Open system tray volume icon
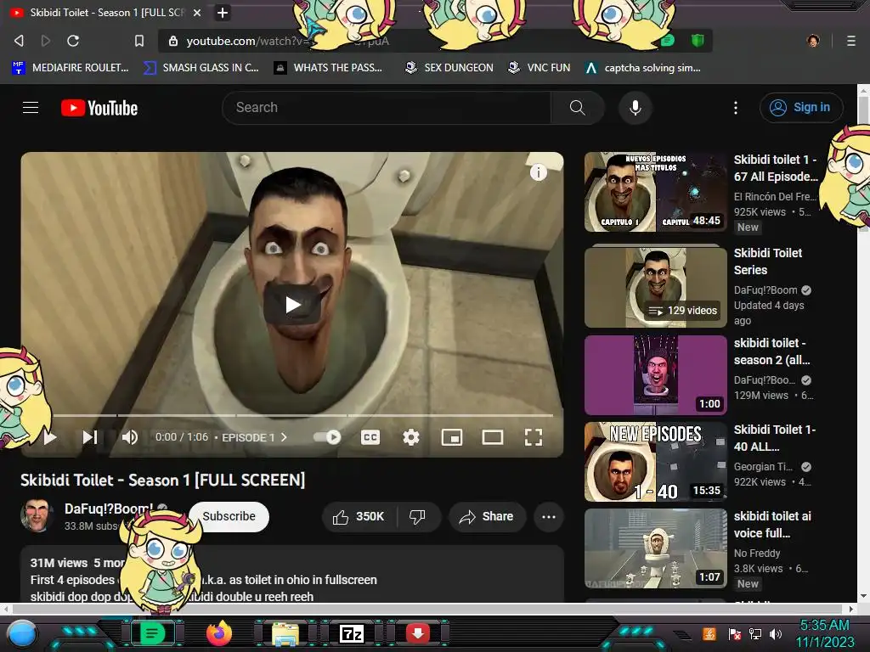Image resolution: width=870 pixels, height=652 pixels. (776, 633)
